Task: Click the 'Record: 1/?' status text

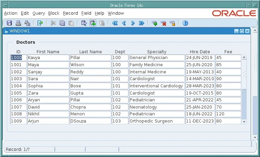Action: coord(18,149)
